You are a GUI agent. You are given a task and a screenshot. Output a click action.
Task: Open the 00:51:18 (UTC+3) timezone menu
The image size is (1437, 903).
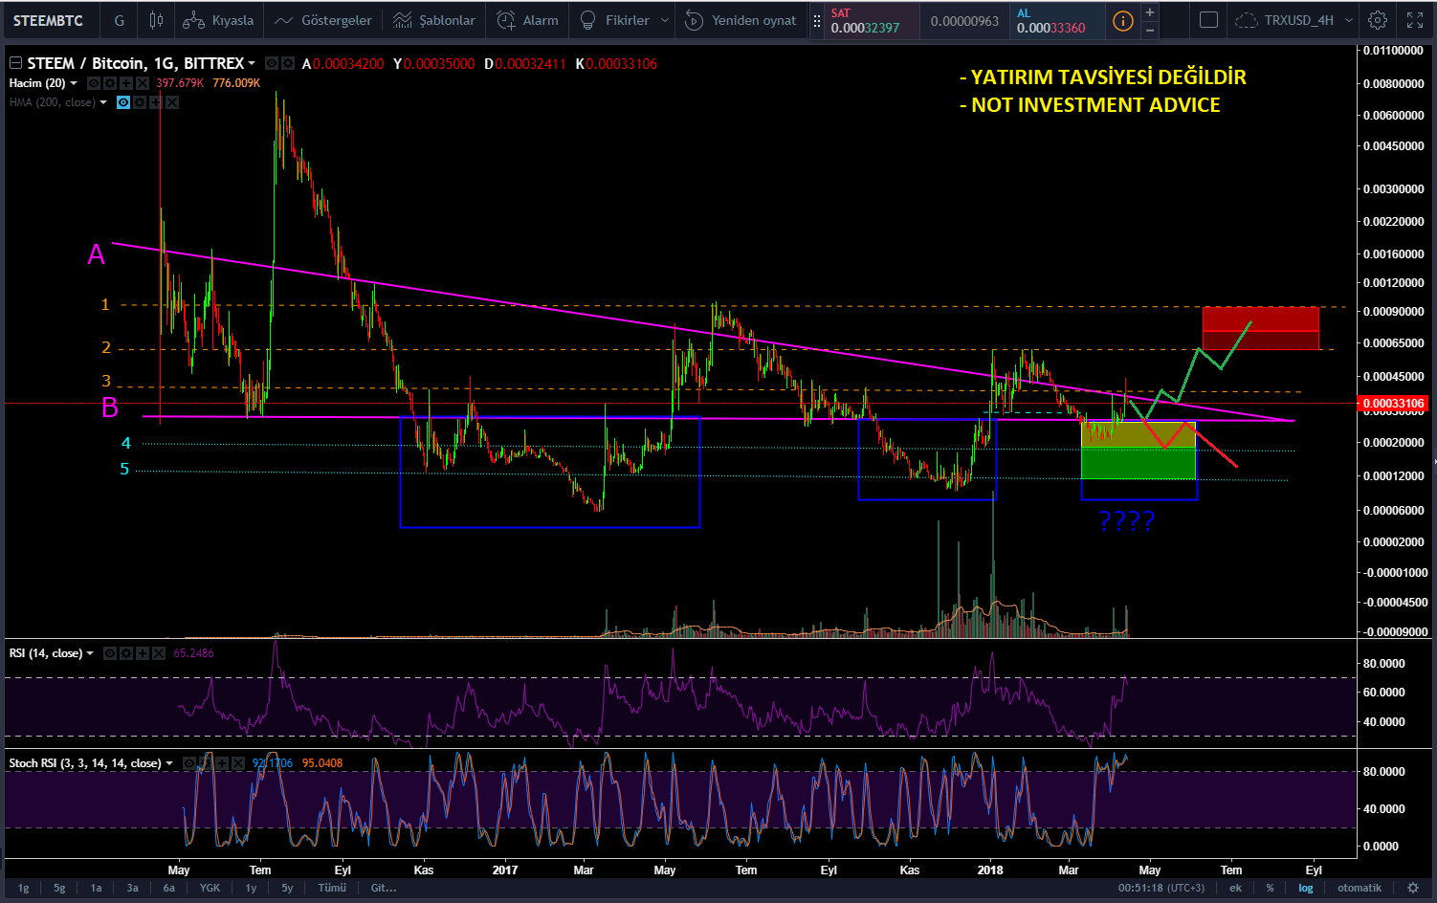(1161, 888)
